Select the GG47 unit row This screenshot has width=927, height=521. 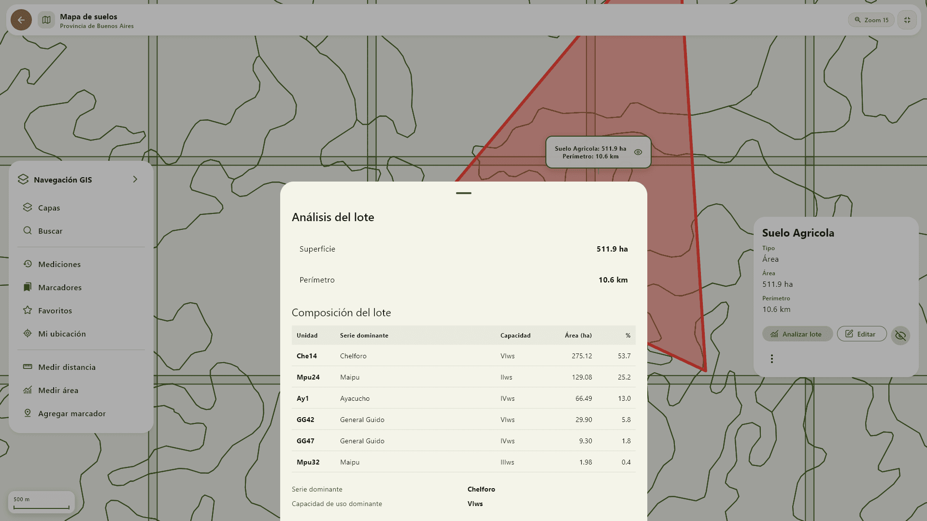(464, 441)
